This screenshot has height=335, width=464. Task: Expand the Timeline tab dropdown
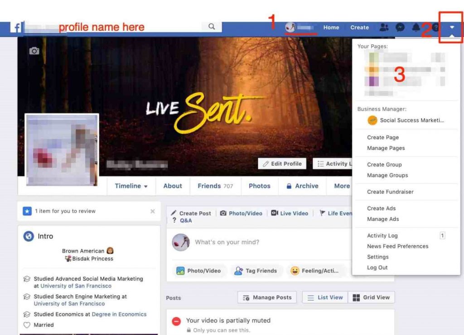click(x=131, y=186)
